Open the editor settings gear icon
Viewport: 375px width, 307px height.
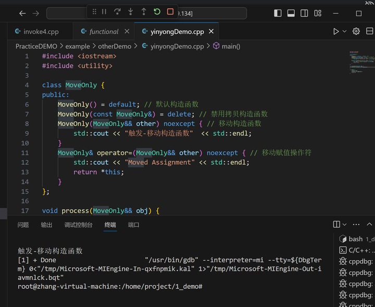pyautogui.click(x=356, y=31)
